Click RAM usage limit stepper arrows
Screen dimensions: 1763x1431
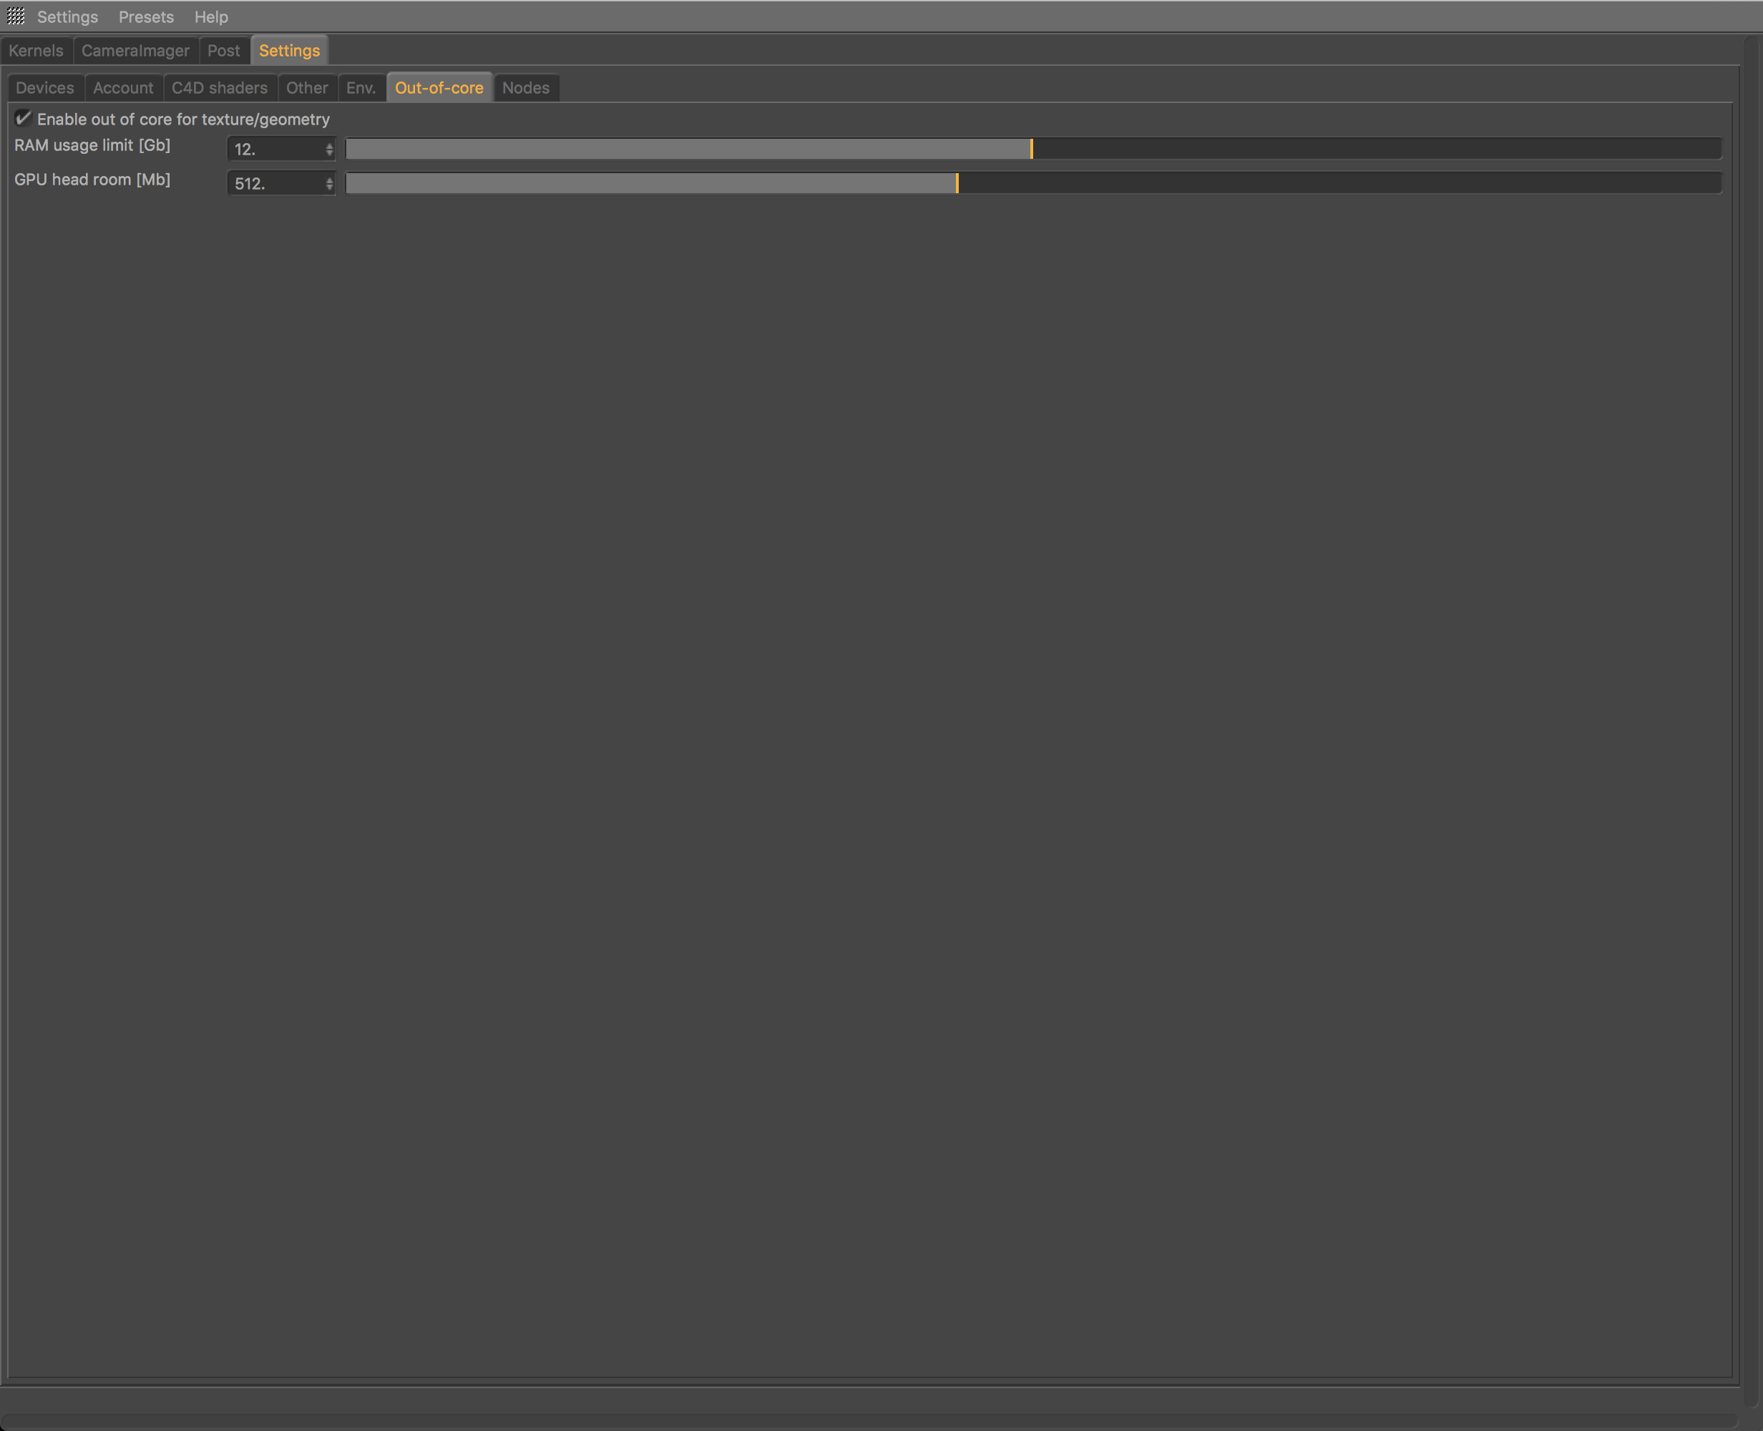(330, 150)
